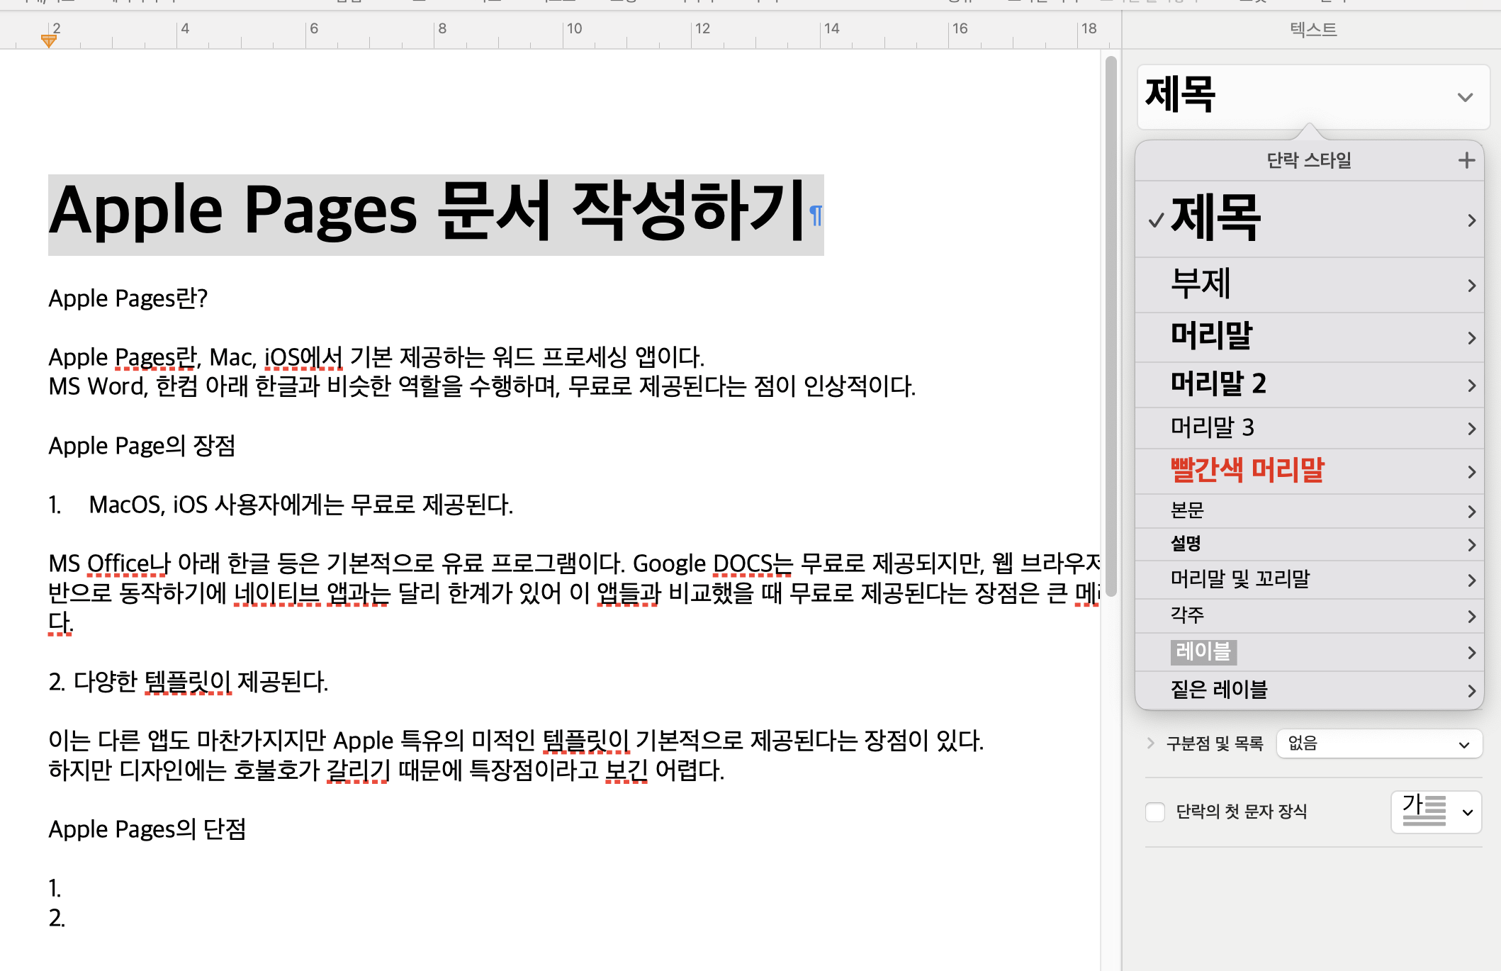Image resolution: width=1501 pixels, height=971 pixels.
Task: Click the arrow next to 부제 style
Action: point(1471,286)
